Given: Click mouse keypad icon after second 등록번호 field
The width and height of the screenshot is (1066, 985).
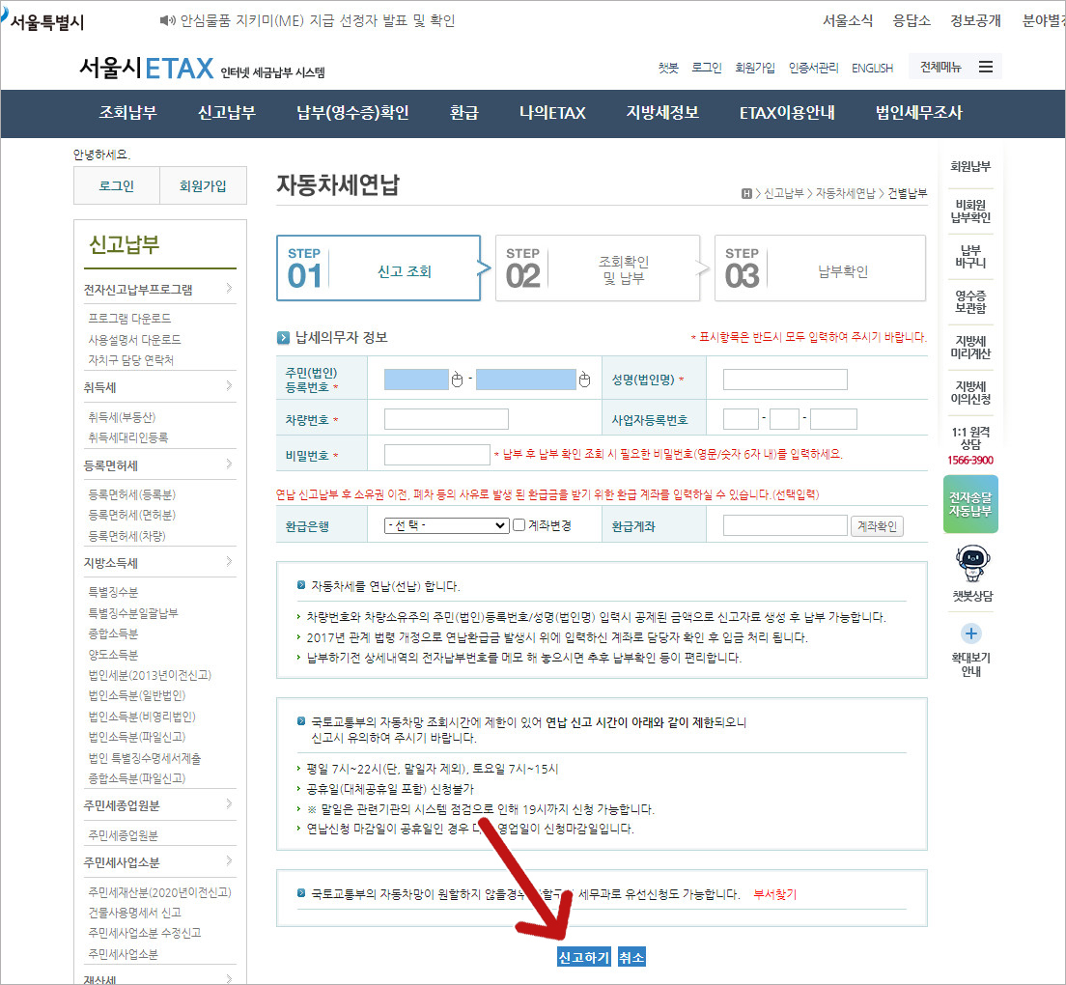Looking at the screenshot, I should (584, 380).
